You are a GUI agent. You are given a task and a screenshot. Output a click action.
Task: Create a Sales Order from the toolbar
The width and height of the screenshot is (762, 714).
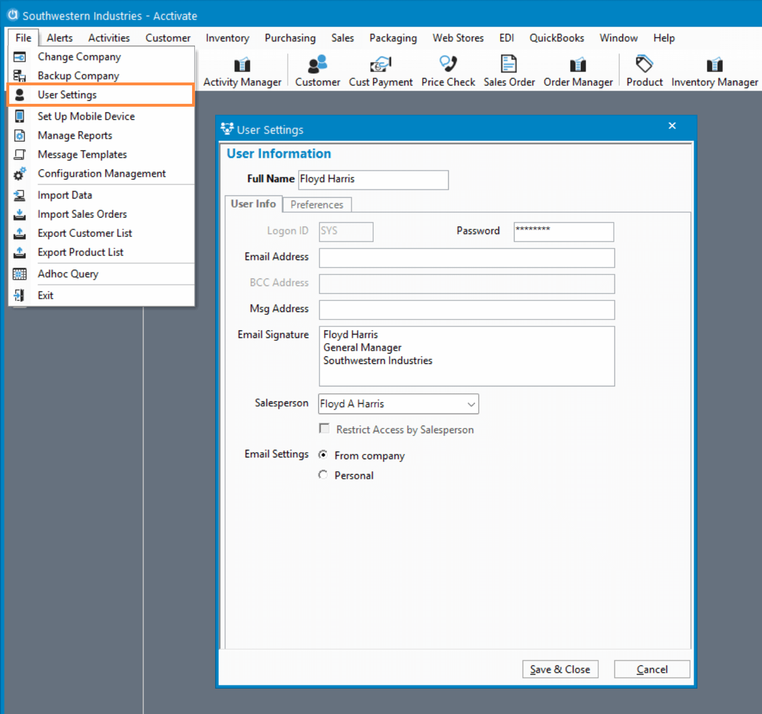coord(509,73)
